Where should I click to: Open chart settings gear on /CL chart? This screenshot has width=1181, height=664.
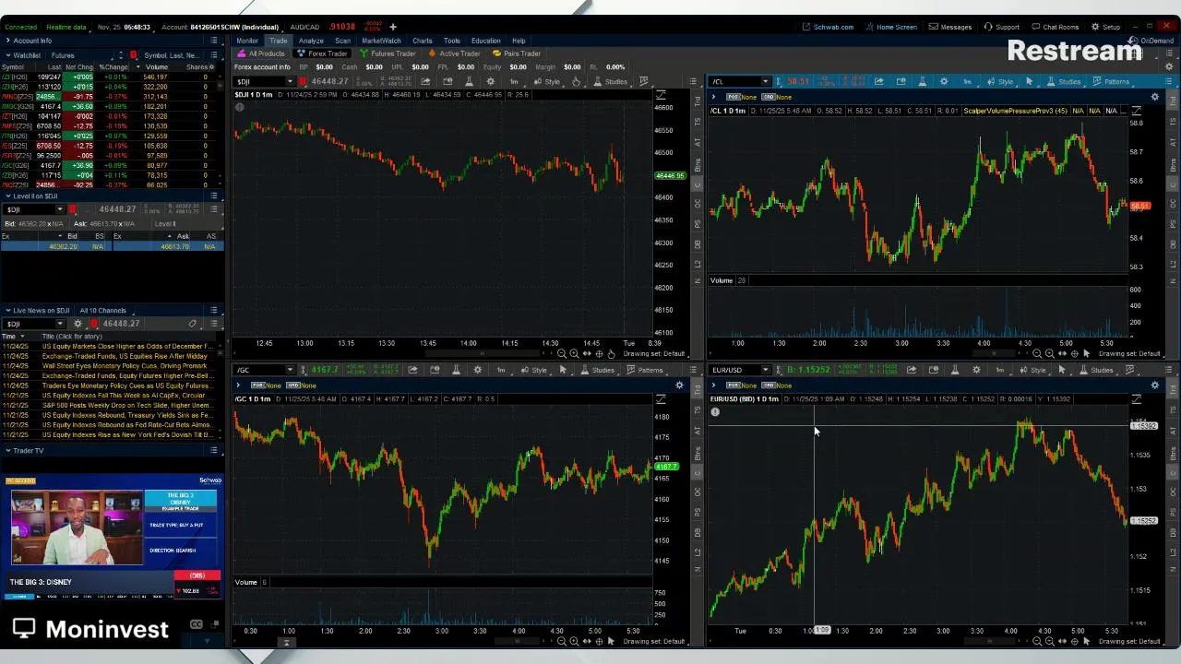943,81
